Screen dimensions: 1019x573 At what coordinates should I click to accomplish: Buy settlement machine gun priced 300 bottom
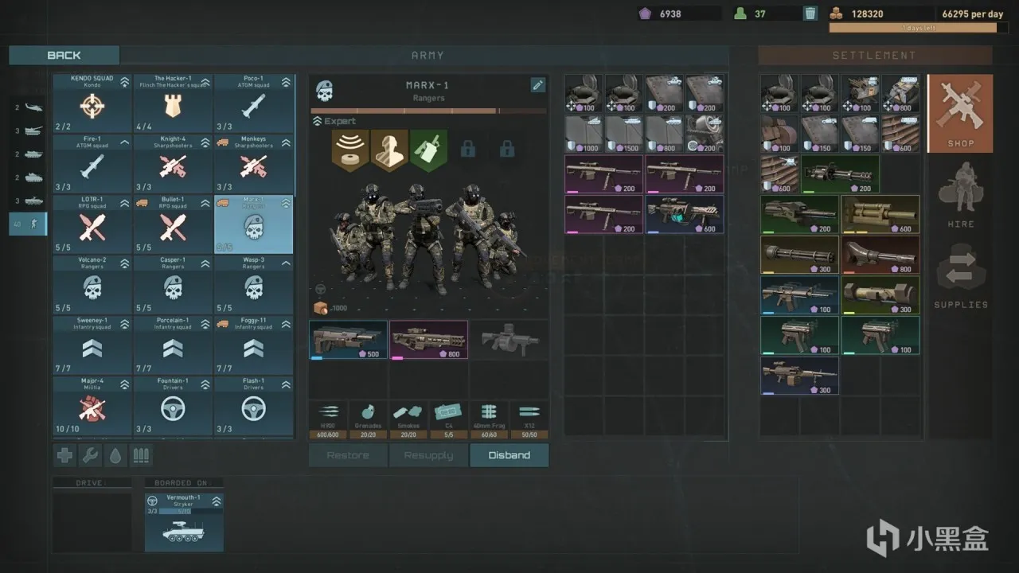(799, 376)
